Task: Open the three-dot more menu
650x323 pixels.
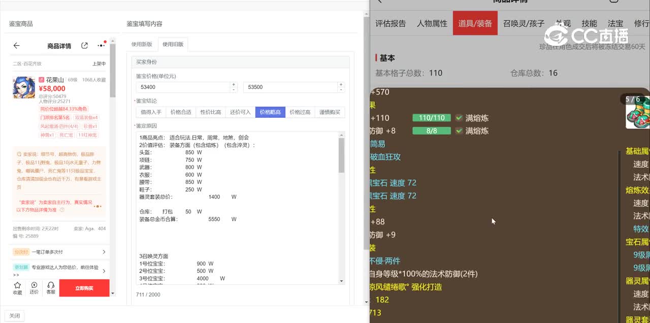Action: 101,46
